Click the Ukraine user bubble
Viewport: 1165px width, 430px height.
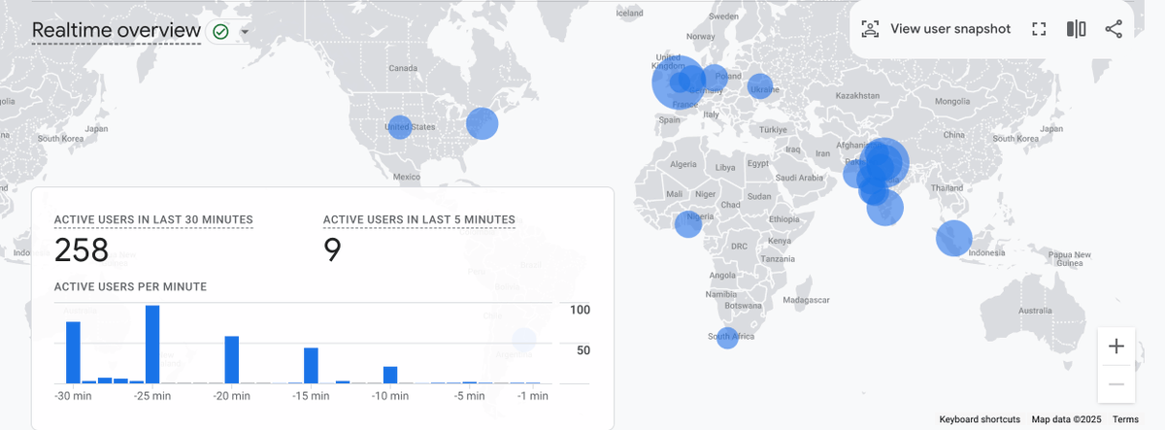click(x=760, y=86)
